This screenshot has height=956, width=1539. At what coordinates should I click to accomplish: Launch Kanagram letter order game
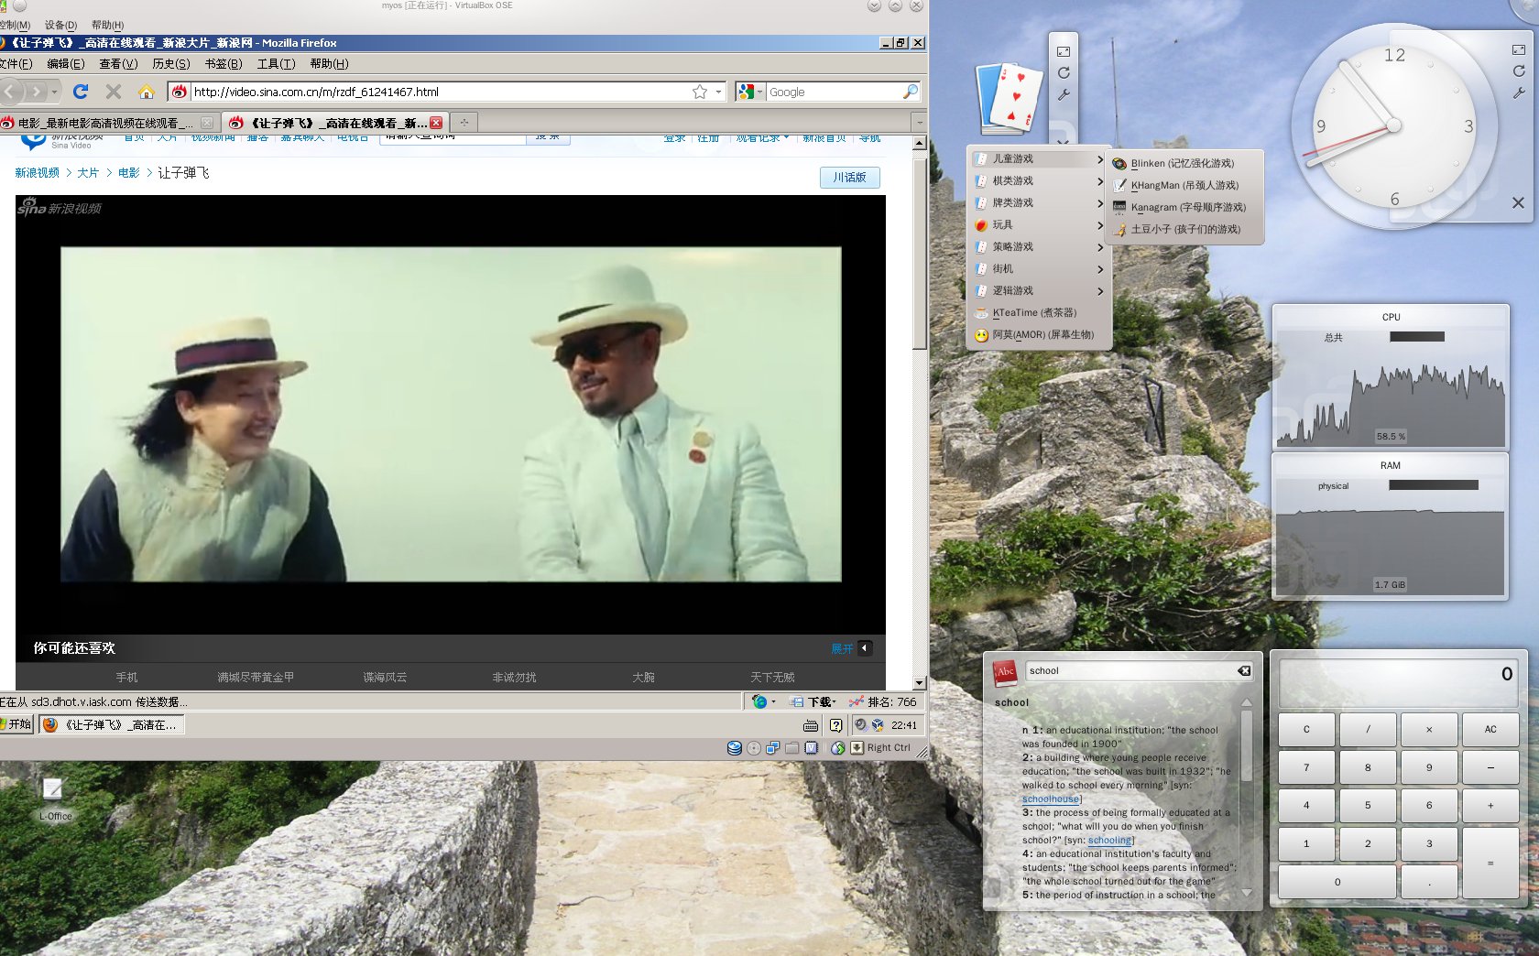pos(1186,207)
